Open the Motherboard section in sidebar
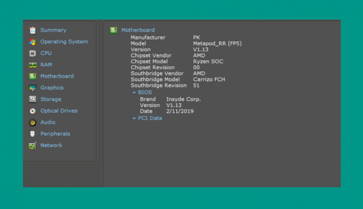 coord(57,76)
